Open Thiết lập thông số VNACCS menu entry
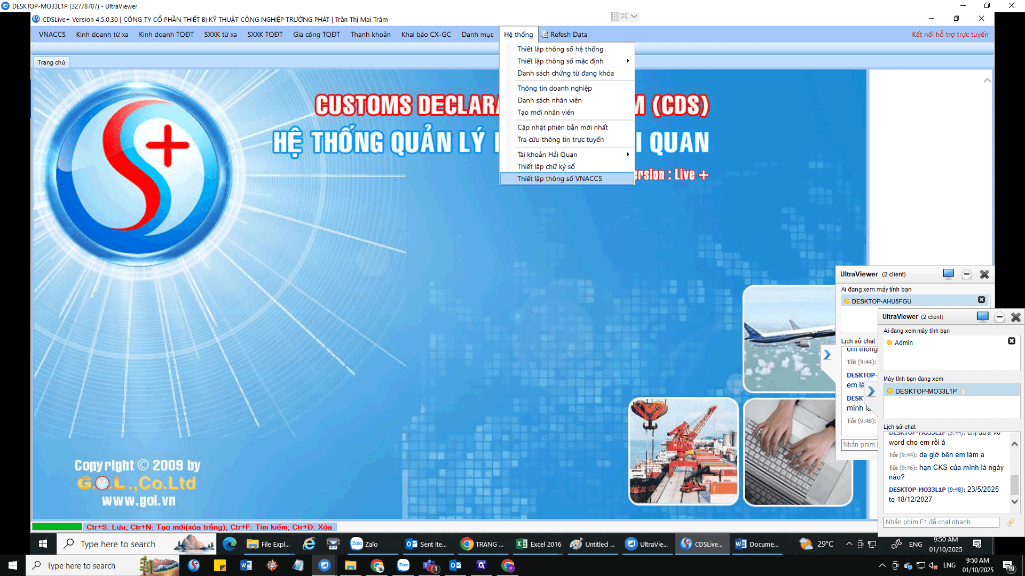Image resolution: width=1025 pixels, height=576 pixels. click(567, 179)
